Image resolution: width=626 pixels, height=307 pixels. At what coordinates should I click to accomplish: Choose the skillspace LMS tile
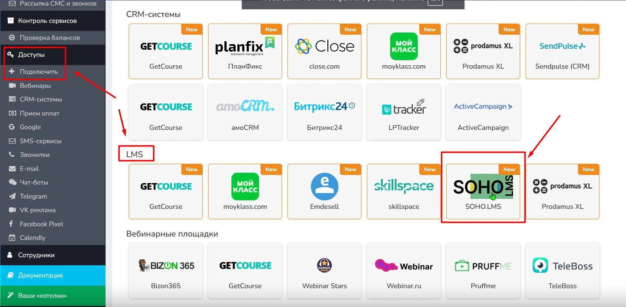click(x=403, y=192)
